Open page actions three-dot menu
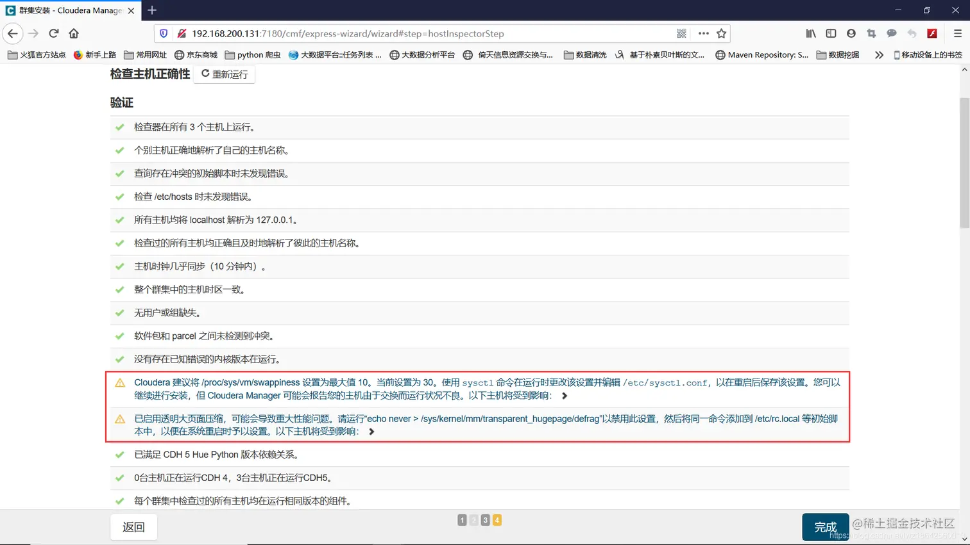This screenshot has height=545, width=970. point(703,33)
